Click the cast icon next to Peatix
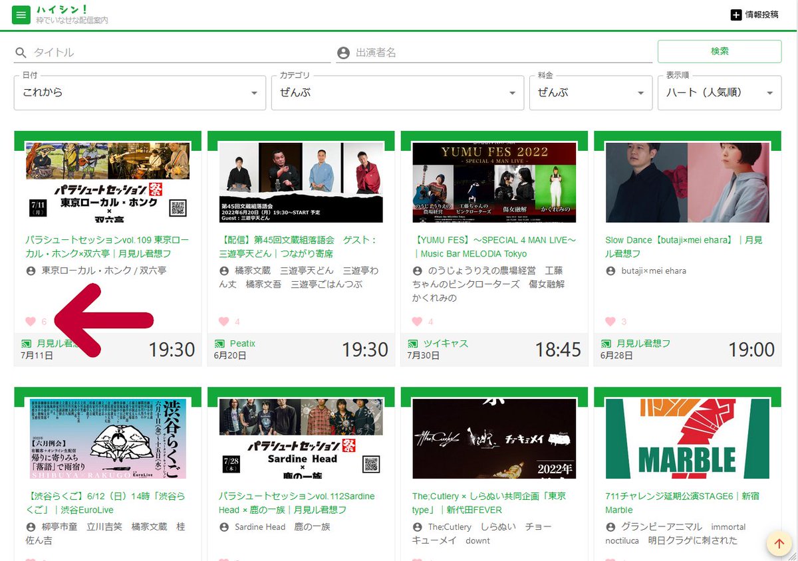 click(219, 344)
